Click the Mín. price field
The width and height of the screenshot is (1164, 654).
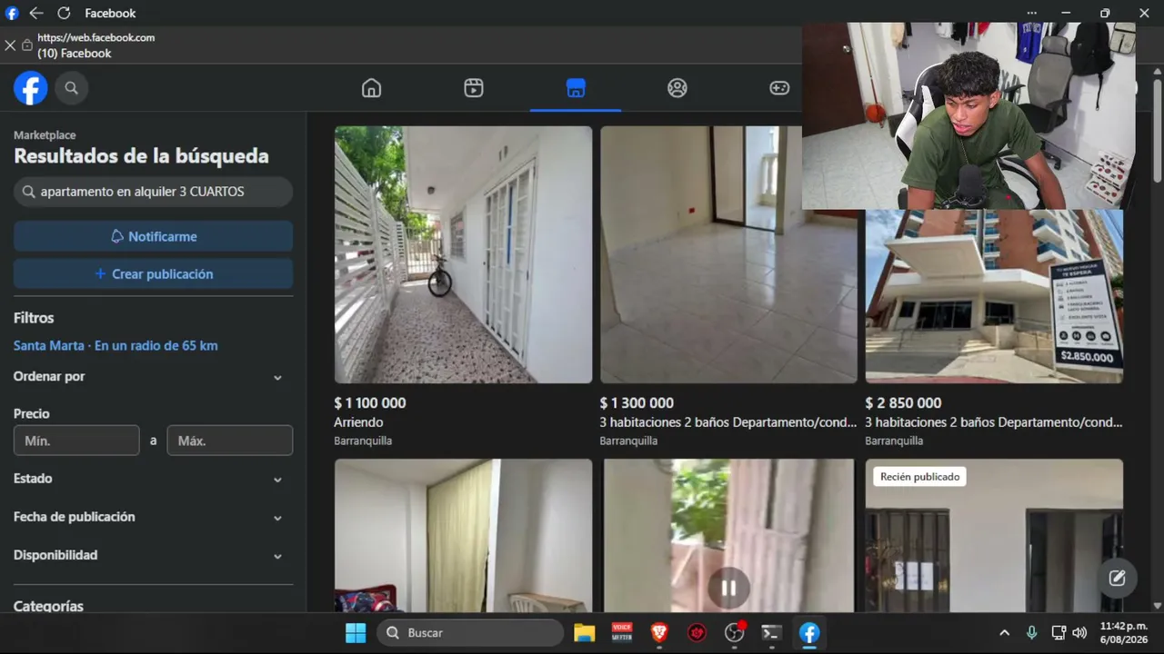[x=76, y=441]
